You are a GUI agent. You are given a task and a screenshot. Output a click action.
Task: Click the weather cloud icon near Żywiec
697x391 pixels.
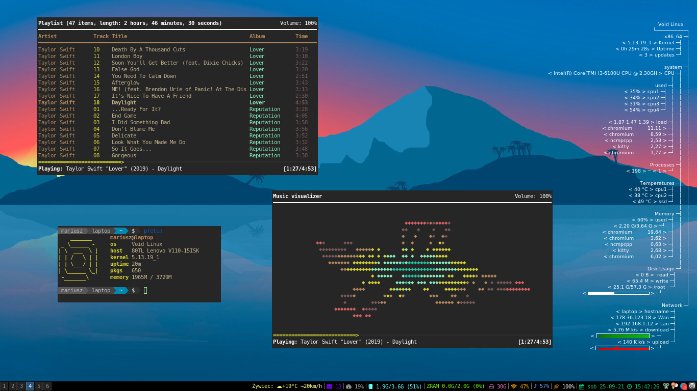(279, 386)
